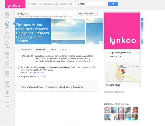165x126 pixels.
Task: Switch to the Publicaciones tab
Action: coord(26,49)
